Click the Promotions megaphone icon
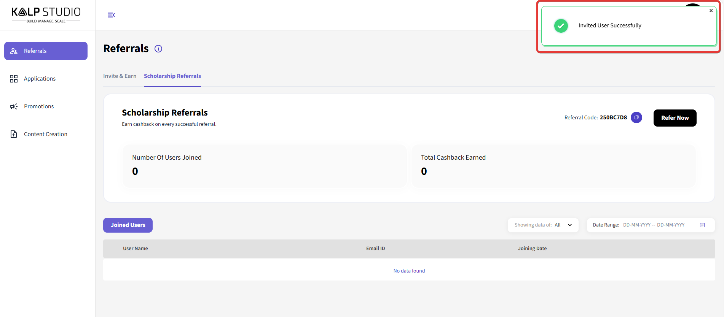This screenshot has height=317, width=724. (x=14, y=106)
